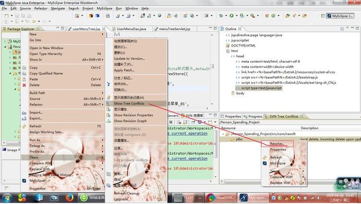This screenshot has width=361, height=204.
Task: Click the Back navigation arrow icon
Action: 34,22
